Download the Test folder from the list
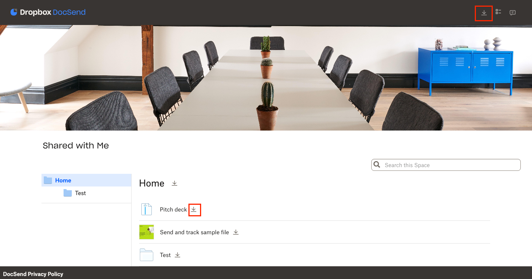532x279 pixels. (178, 255)
